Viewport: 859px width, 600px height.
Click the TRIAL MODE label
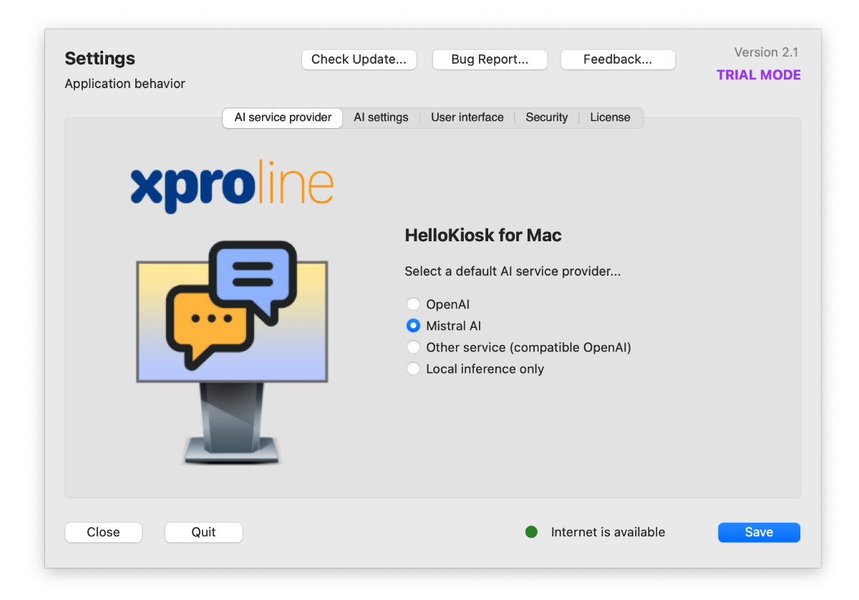tap(759, 75)
